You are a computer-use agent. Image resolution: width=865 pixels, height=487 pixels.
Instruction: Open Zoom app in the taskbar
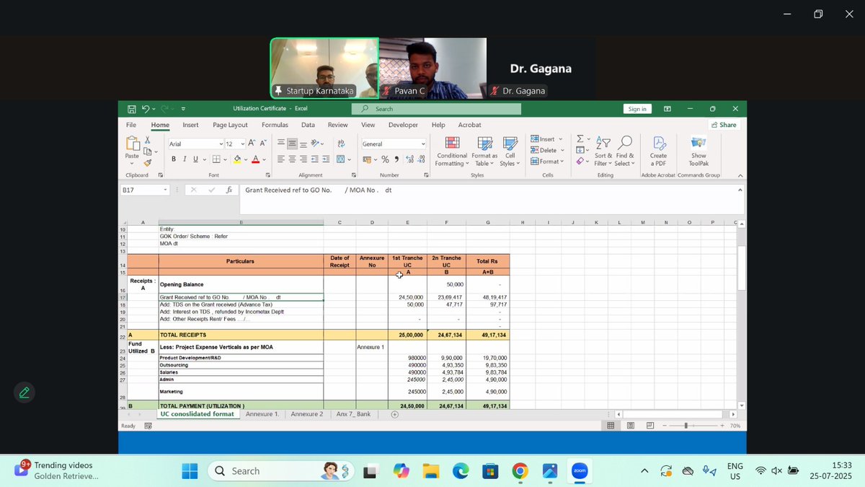coord(580,471)
